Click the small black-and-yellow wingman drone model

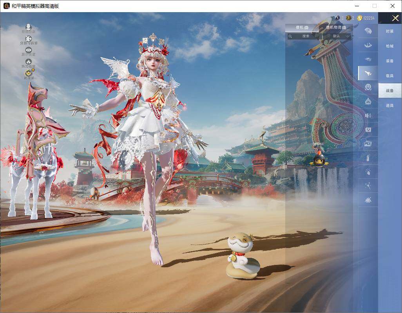click(x=319, y=160)
